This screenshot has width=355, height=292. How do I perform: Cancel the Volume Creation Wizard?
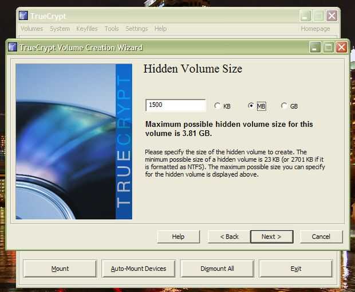(321, 236)
